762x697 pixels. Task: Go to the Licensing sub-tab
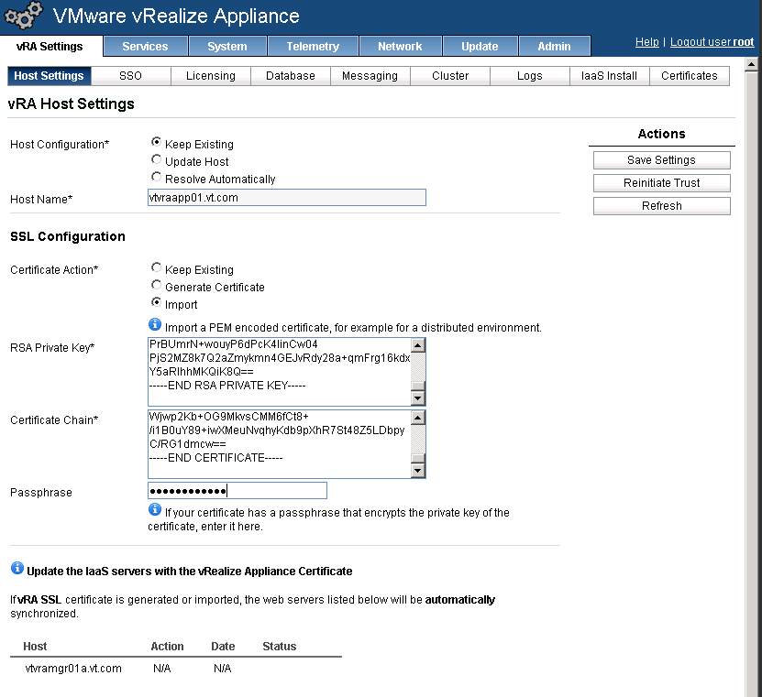tap(211, 76)
